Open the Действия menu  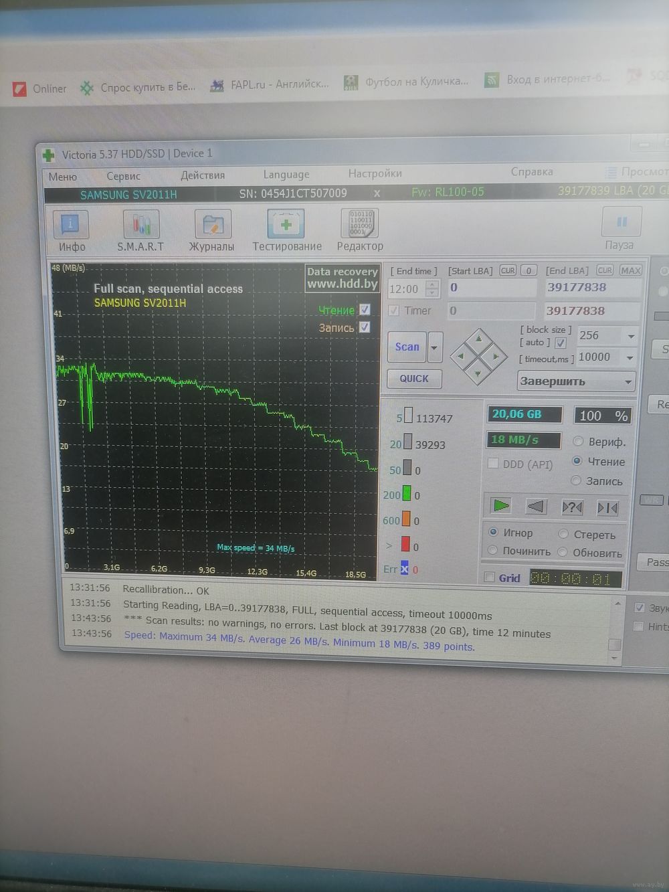tap(203, 175)
